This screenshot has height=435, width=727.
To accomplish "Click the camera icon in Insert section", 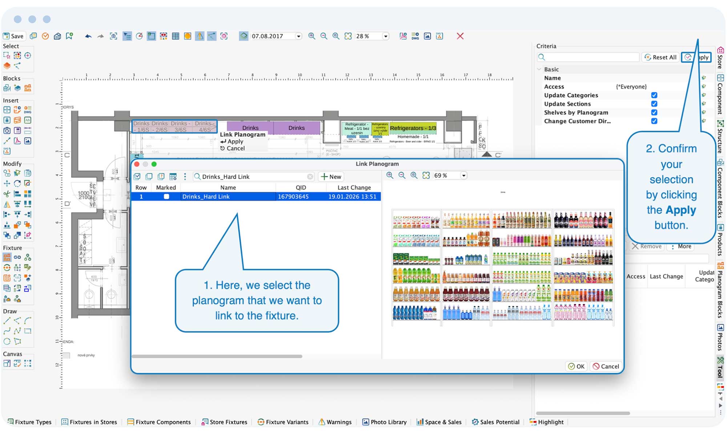I will tap(7, 130).
